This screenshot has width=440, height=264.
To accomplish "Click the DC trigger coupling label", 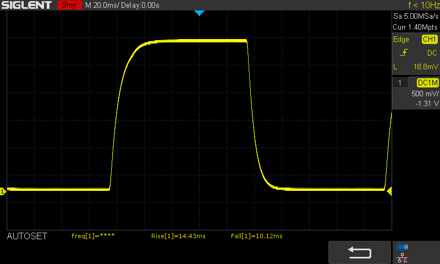I will (432, 53).
